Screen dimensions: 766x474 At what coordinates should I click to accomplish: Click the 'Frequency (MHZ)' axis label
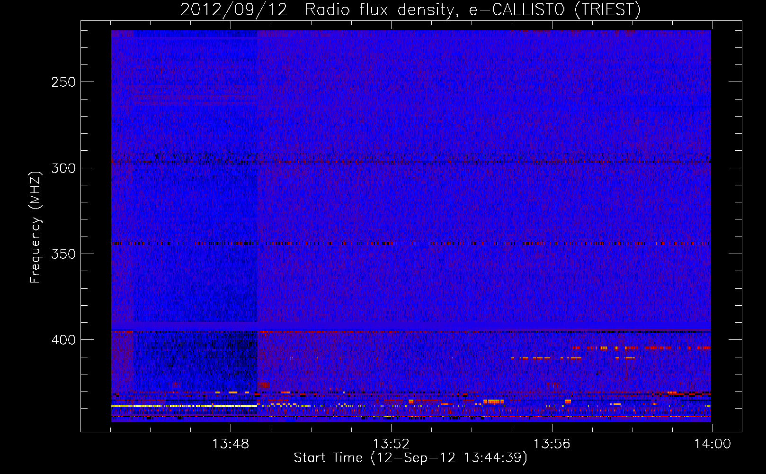click(36, 228)
